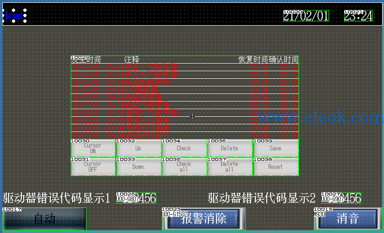Screen dimensions: 384x233
Task: Click the Check all button
Action: [184, 167]
